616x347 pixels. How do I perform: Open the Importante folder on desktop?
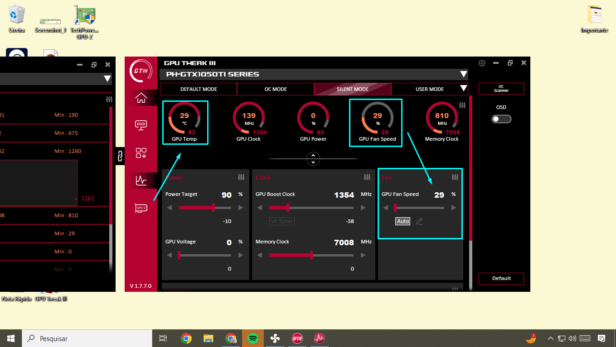(x=594, y=19)
